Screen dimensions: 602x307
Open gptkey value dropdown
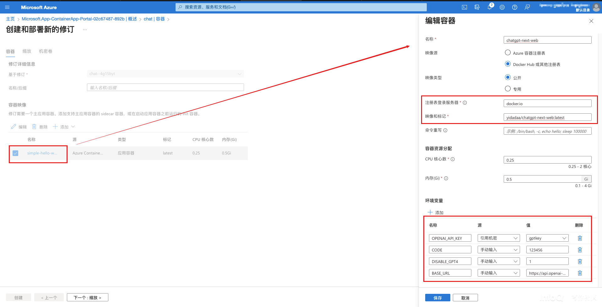point(547,238)
